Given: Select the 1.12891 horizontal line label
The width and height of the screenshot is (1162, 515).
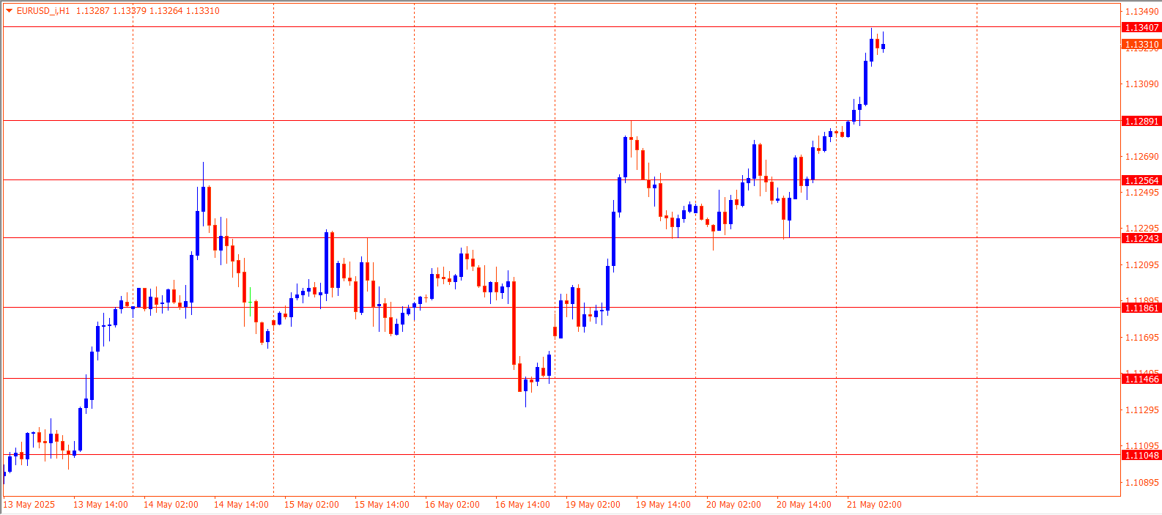Looking at the screenshot, I should [1141, 122].
